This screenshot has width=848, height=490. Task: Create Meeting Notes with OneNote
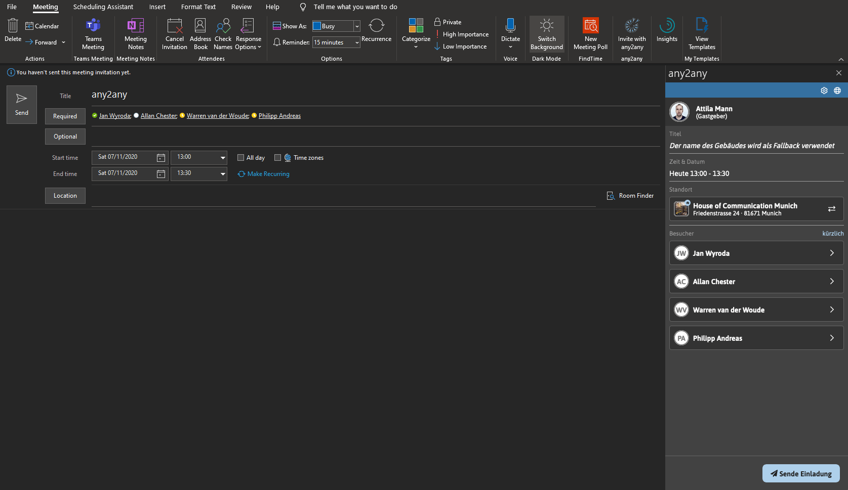135,34
